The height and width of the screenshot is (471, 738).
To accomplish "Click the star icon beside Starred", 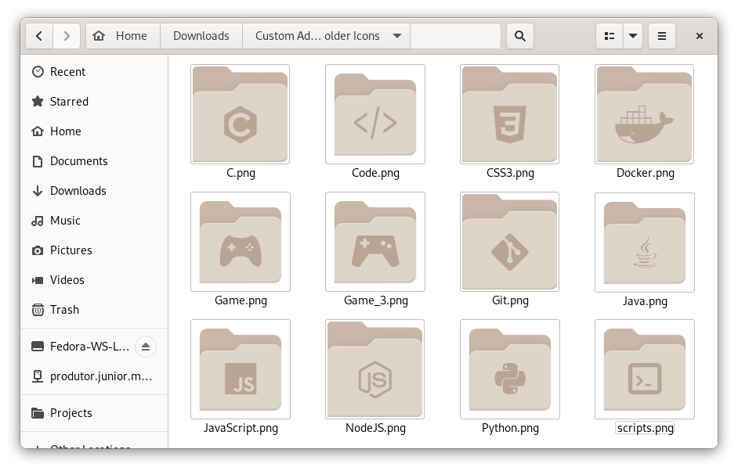I will coord(38,101).
